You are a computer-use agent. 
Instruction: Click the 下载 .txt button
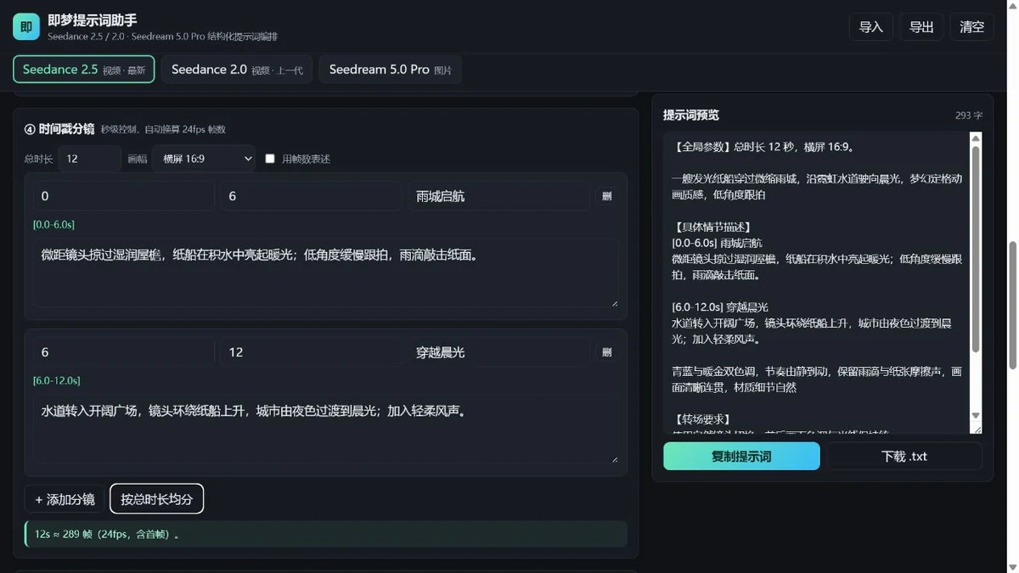(x=904, y=456)
